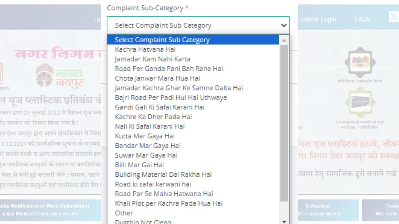
Task: Select 'Kutta Mar Gaya Hai' option
Action: pyautogui.click(x=145, y=136)
